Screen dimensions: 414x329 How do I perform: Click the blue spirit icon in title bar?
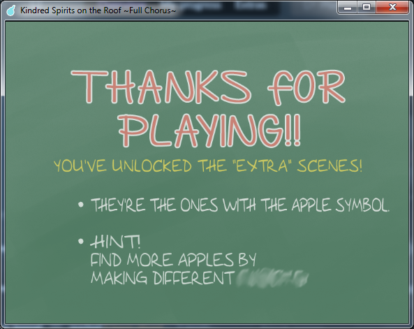click(11, 10)
